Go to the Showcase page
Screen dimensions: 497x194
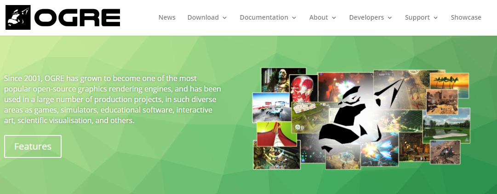click(x=466, y=17)
